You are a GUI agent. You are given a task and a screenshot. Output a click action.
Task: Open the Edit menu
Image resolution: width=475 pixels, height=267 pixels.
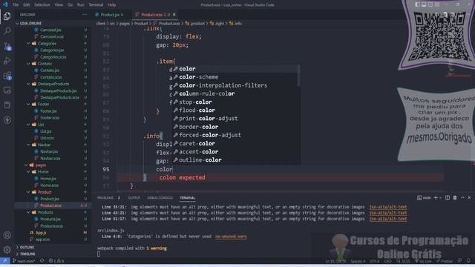27,5
